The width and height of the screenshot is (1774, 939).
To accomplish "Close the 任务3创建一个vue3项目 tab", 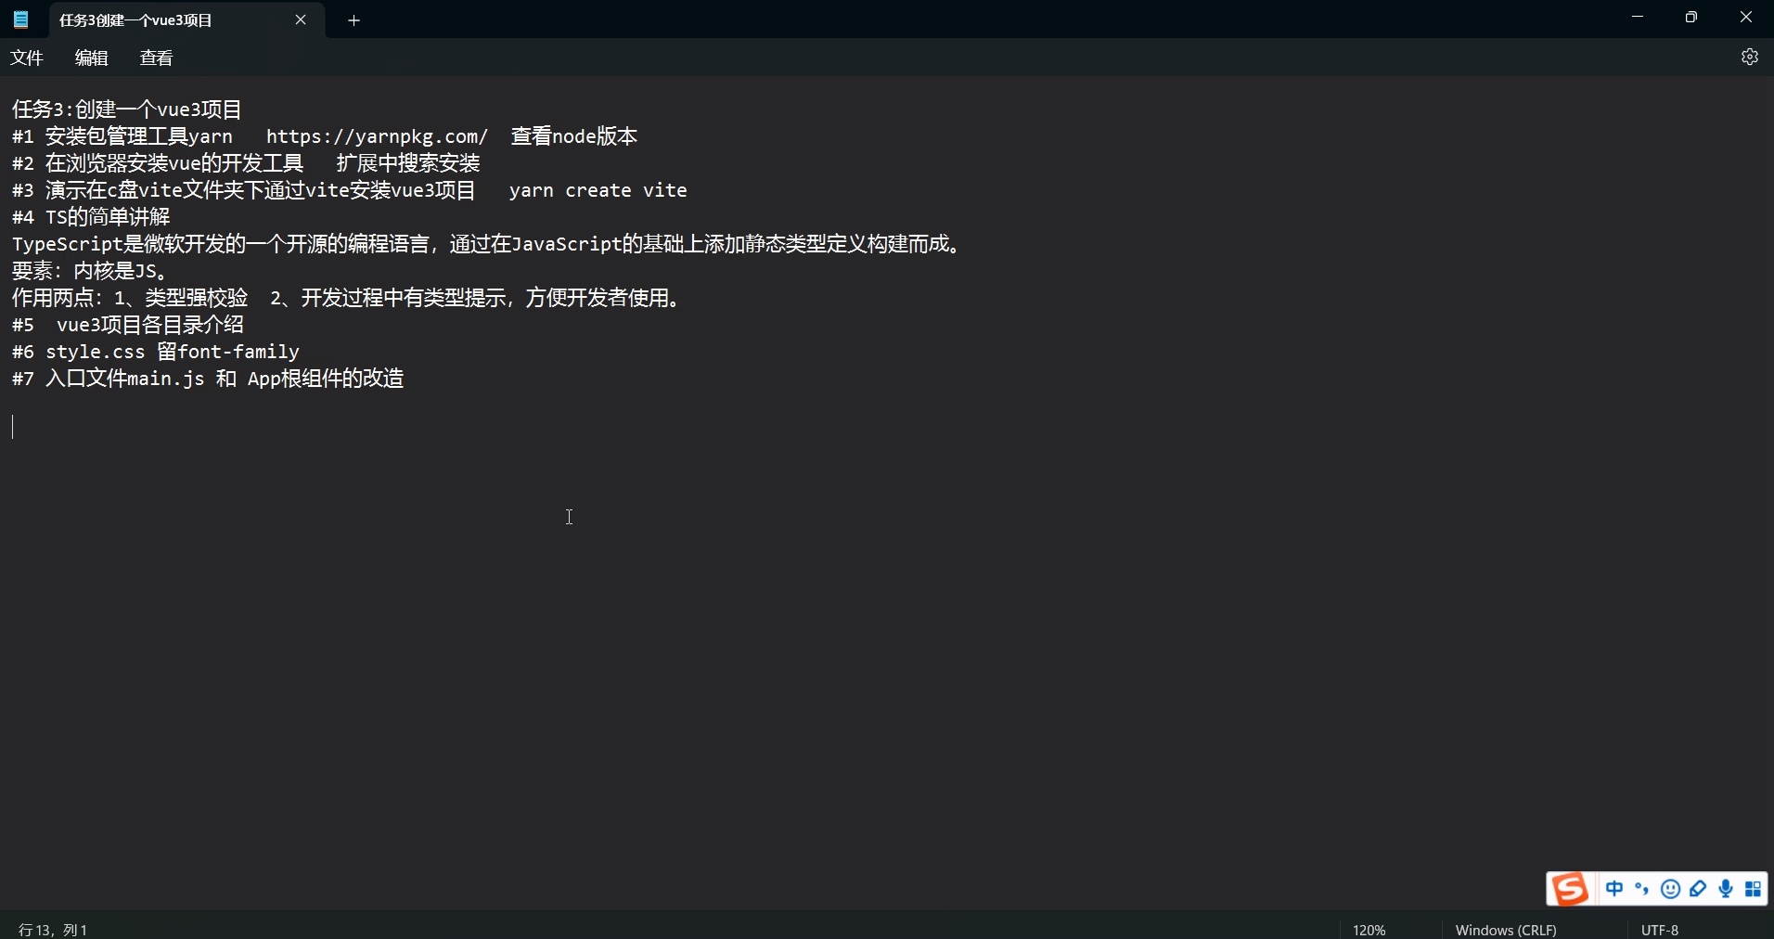I will point(302,19).
